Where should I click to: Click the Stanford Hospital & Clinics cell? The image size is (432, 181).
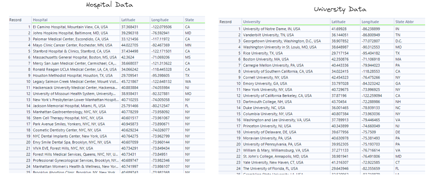tap(71, 51)
